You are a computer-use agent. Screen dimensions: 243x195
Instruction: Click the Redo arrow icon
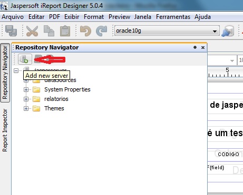(x=102, y=31)
